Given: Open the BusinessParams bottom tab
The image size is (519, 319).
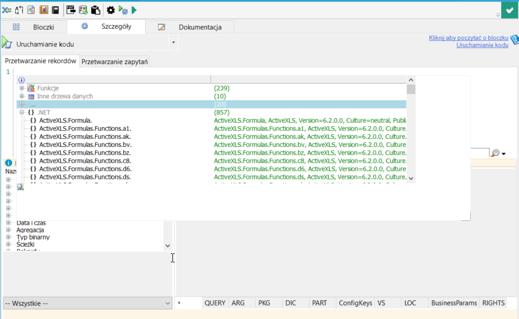Looking at the screenshot, I should [x=454, y=303].
